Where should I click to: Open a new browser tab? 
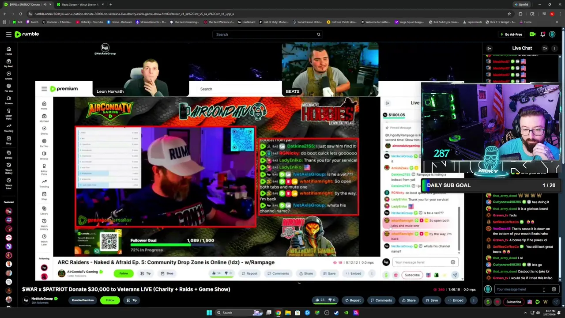(x=111, y=4)
